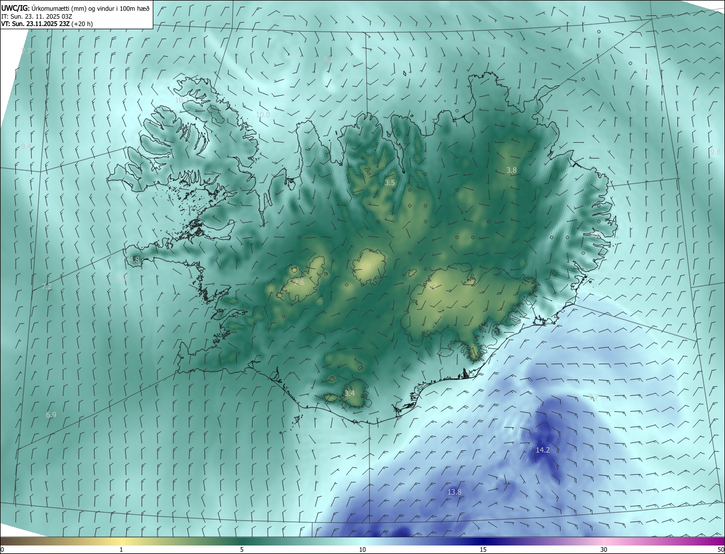
Task: Click the 2.6 value label on the map
Action: pyautogui.click(x=299, y=282)
